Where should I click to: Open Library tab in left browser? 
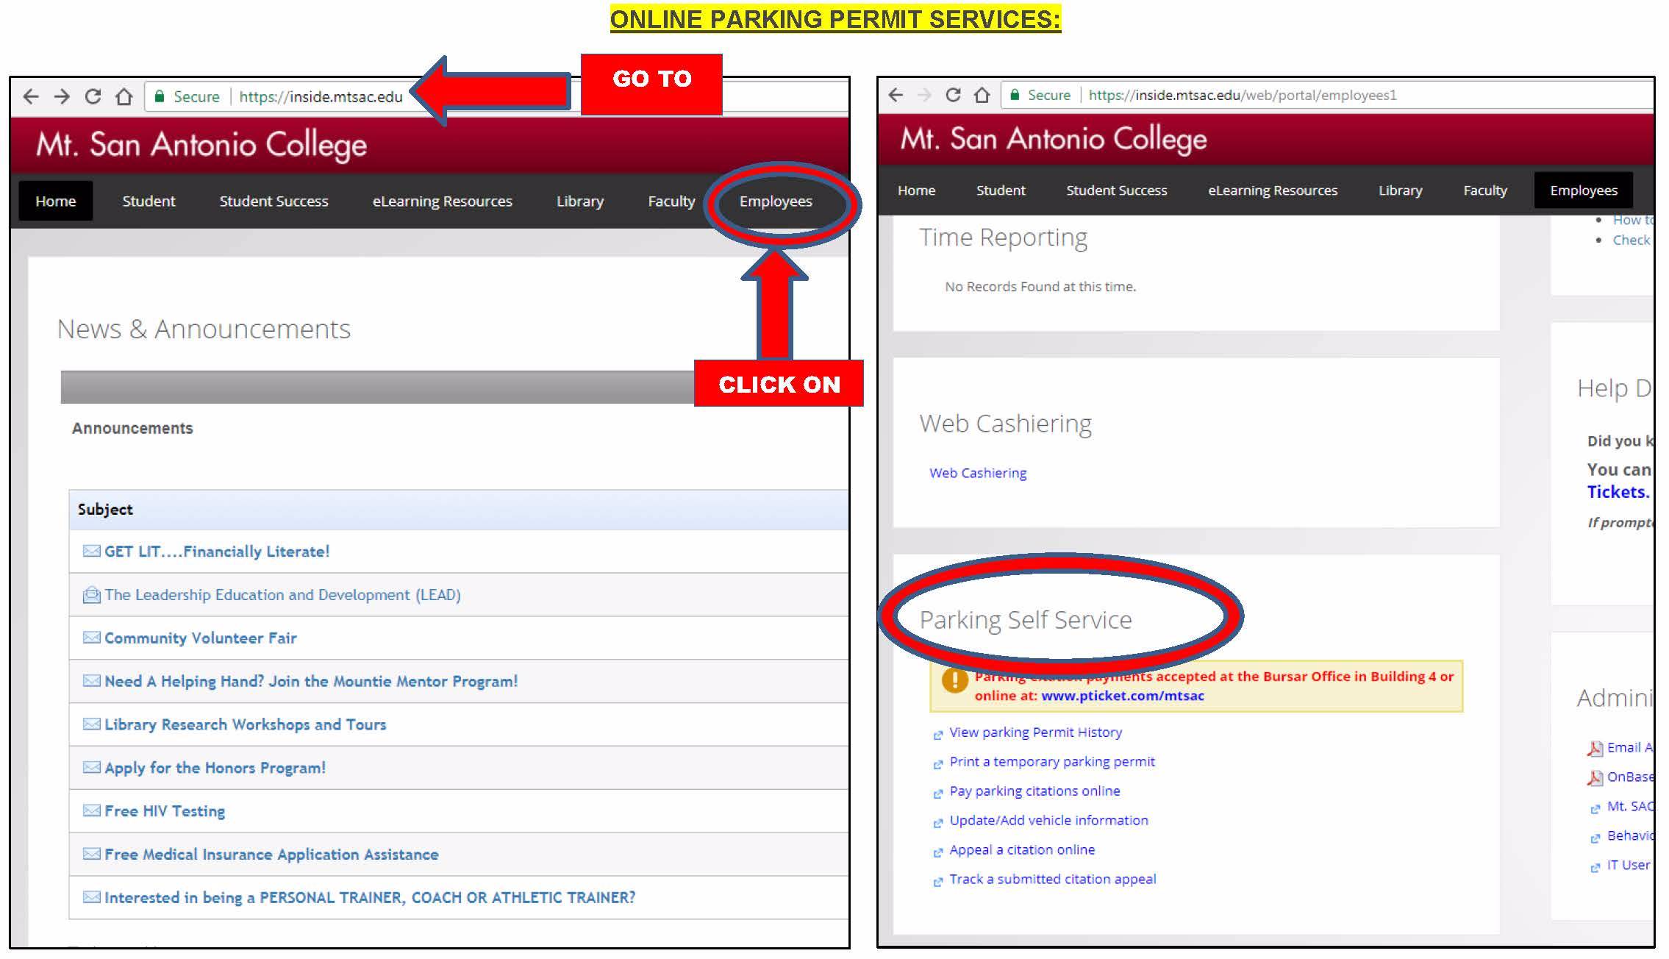pos(579,201)
